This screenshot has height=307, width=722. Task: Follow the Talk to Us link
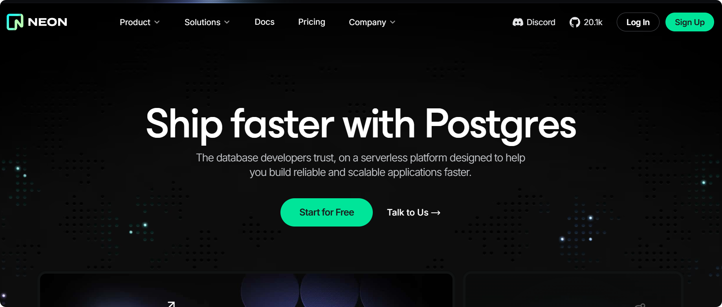click(414, 212)
